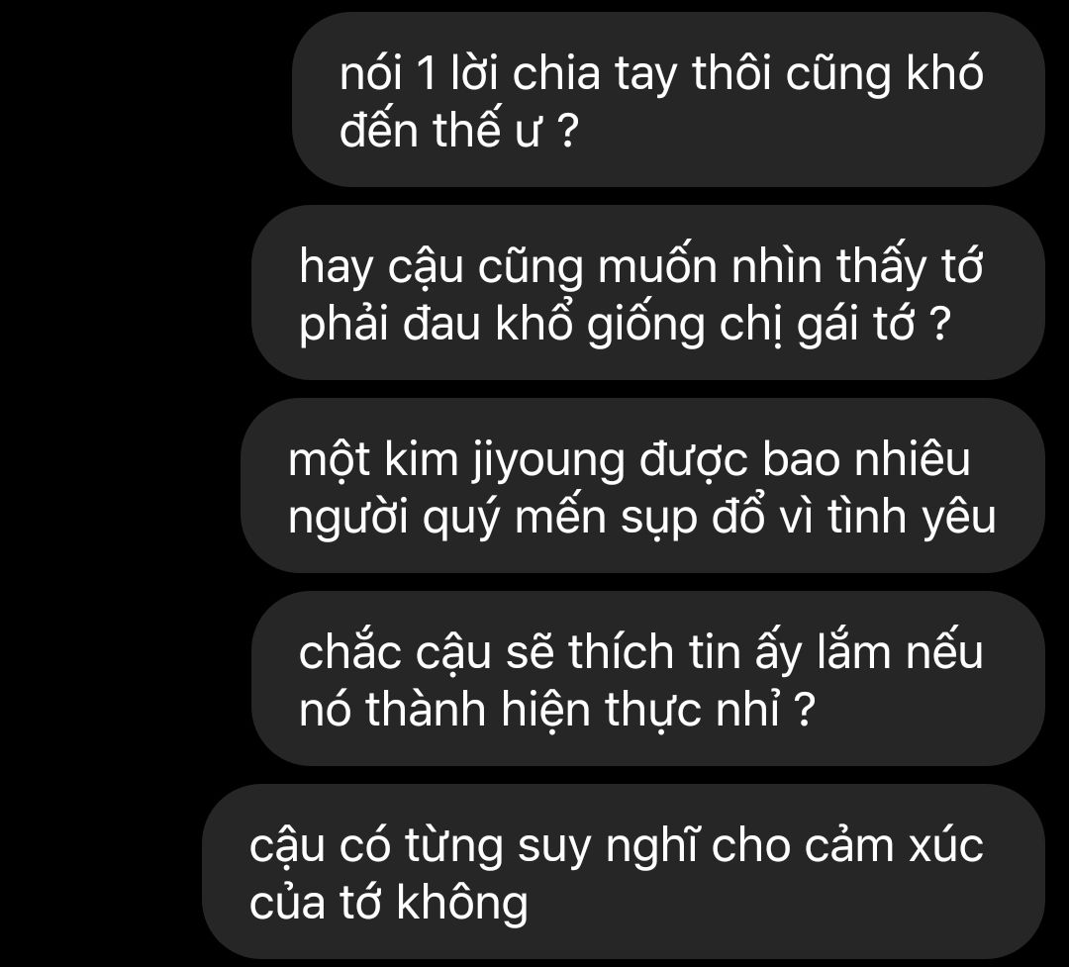Select the last message "cậu có từng suy nghĩ"

coord(624,872)
